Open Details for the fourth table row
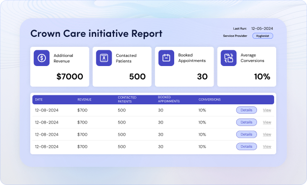Screen dimensions: 307x185 pyautogui.click(x=246, y=147)
